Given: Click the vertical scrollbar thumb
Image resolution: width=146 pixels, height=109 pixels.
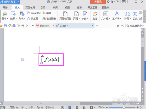Looking at the screenshot, I should (142, 42).
